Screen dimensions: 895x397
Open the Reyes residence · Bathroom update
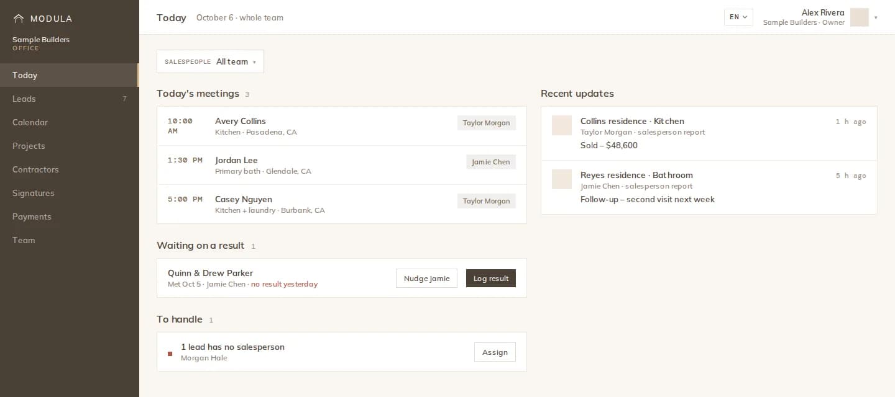(x=709, y=187)
